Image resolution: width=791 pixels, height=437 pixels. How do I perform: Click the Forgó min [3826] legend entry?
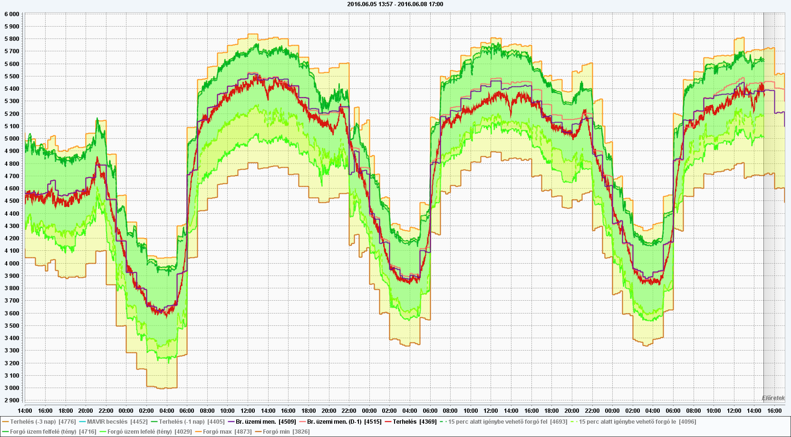click(x=282, y=432)
